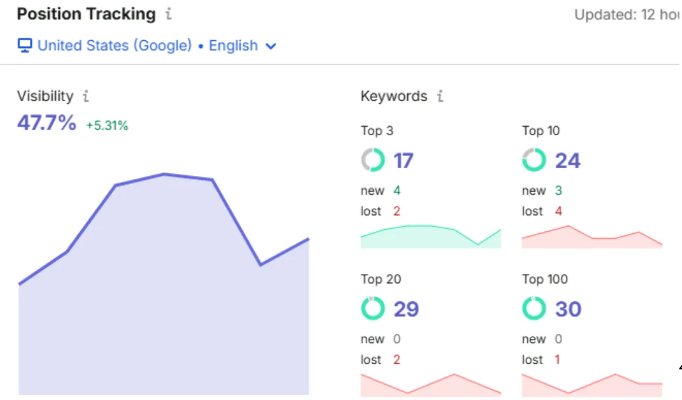Click the info icon next to Visibility
Viewport: 682px width, 400px height.
pyautogui.click(x=86, y=96)
